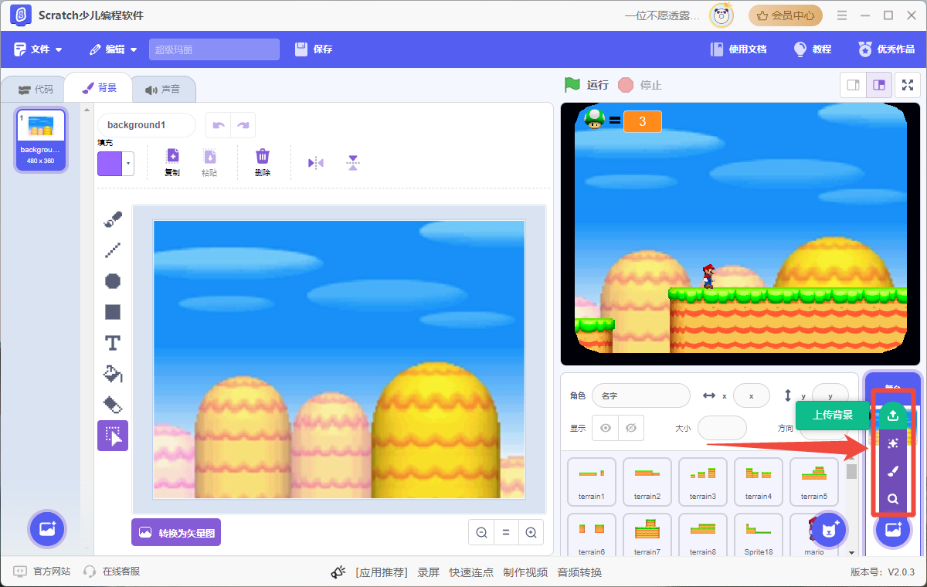Enter full screen stage mode

[908, 85]
